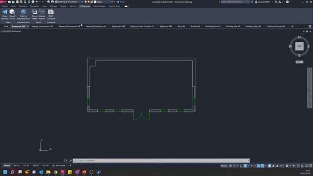Toggle polar tracking in status bar
Image resolution: width=313 pixels, height=176 pixels.
click(246, 166)
